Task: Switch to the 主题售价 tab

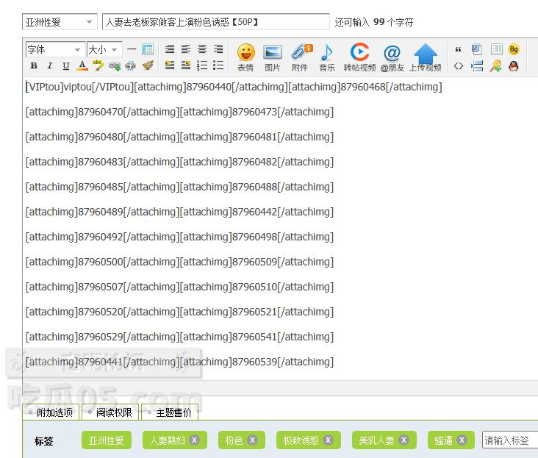Action: [169, 412]
